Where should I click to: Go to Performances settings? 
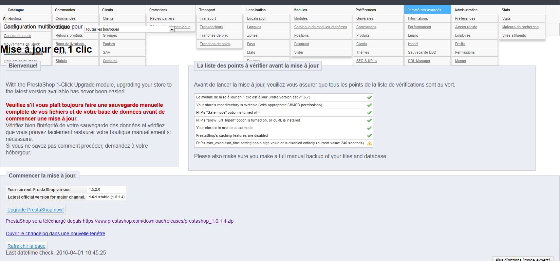[419, 27]
